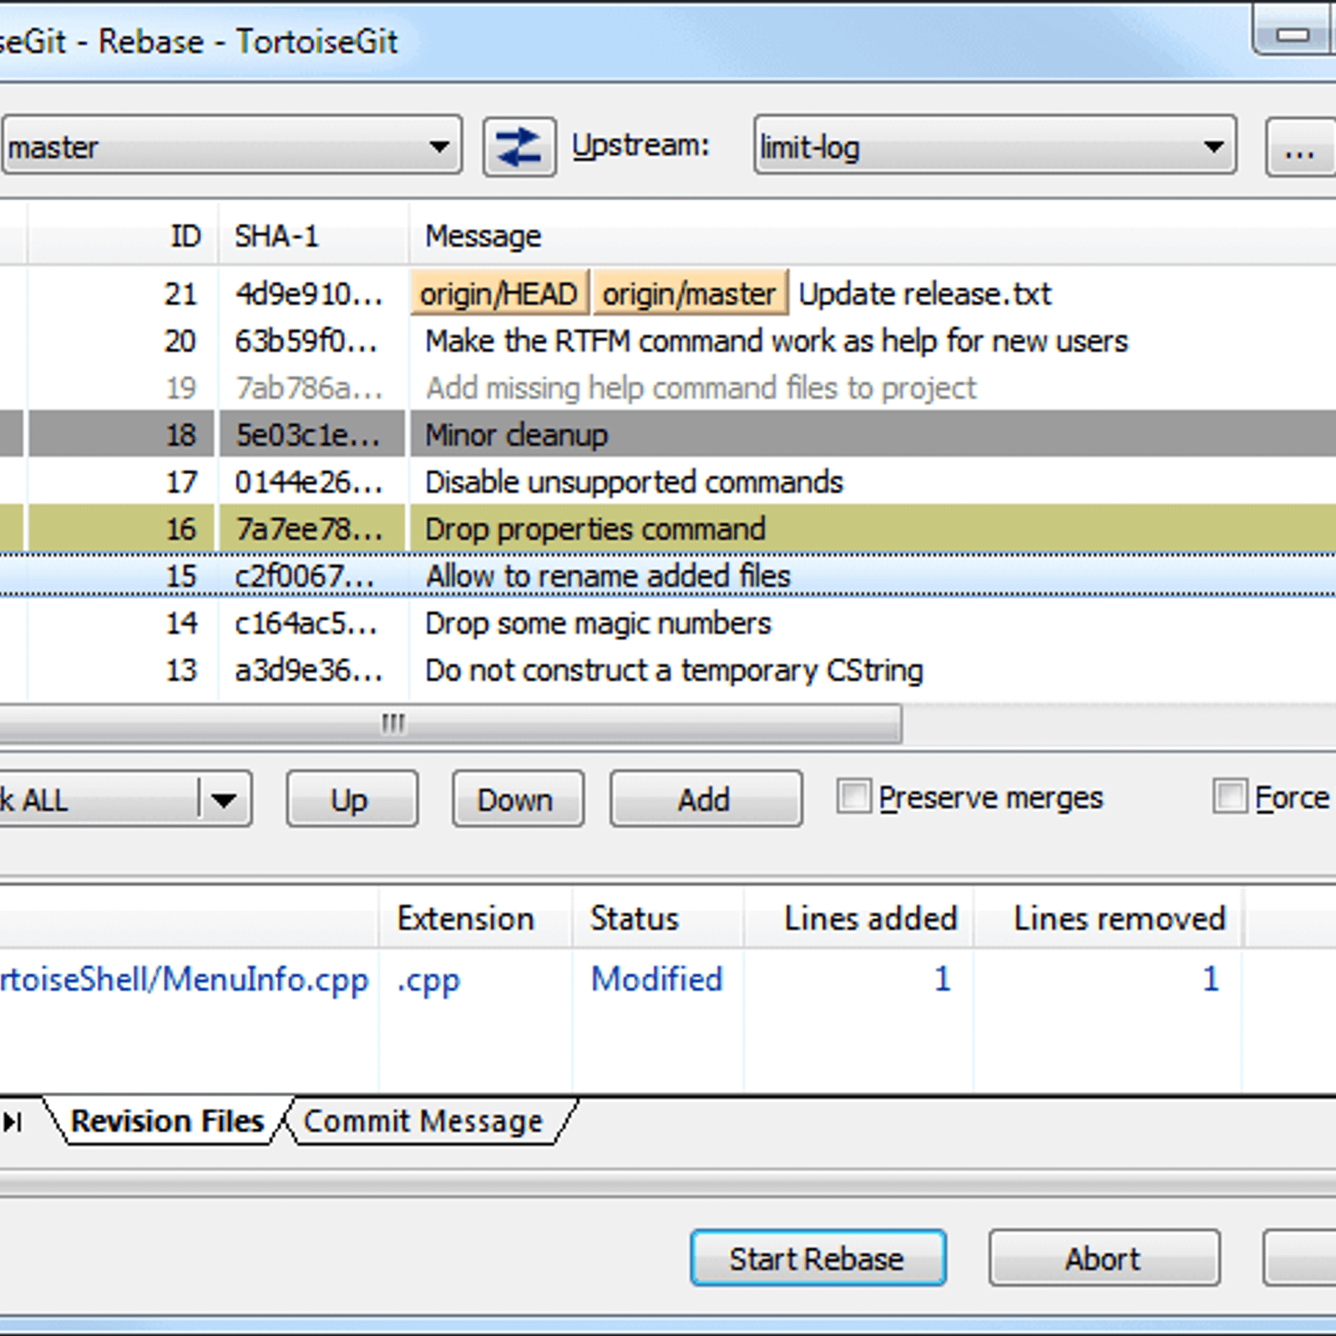The width and height of the screenshot is (1336, 1336).
Task: Click the tab scroll arrow beside Revision Files
Action: 13,1121
